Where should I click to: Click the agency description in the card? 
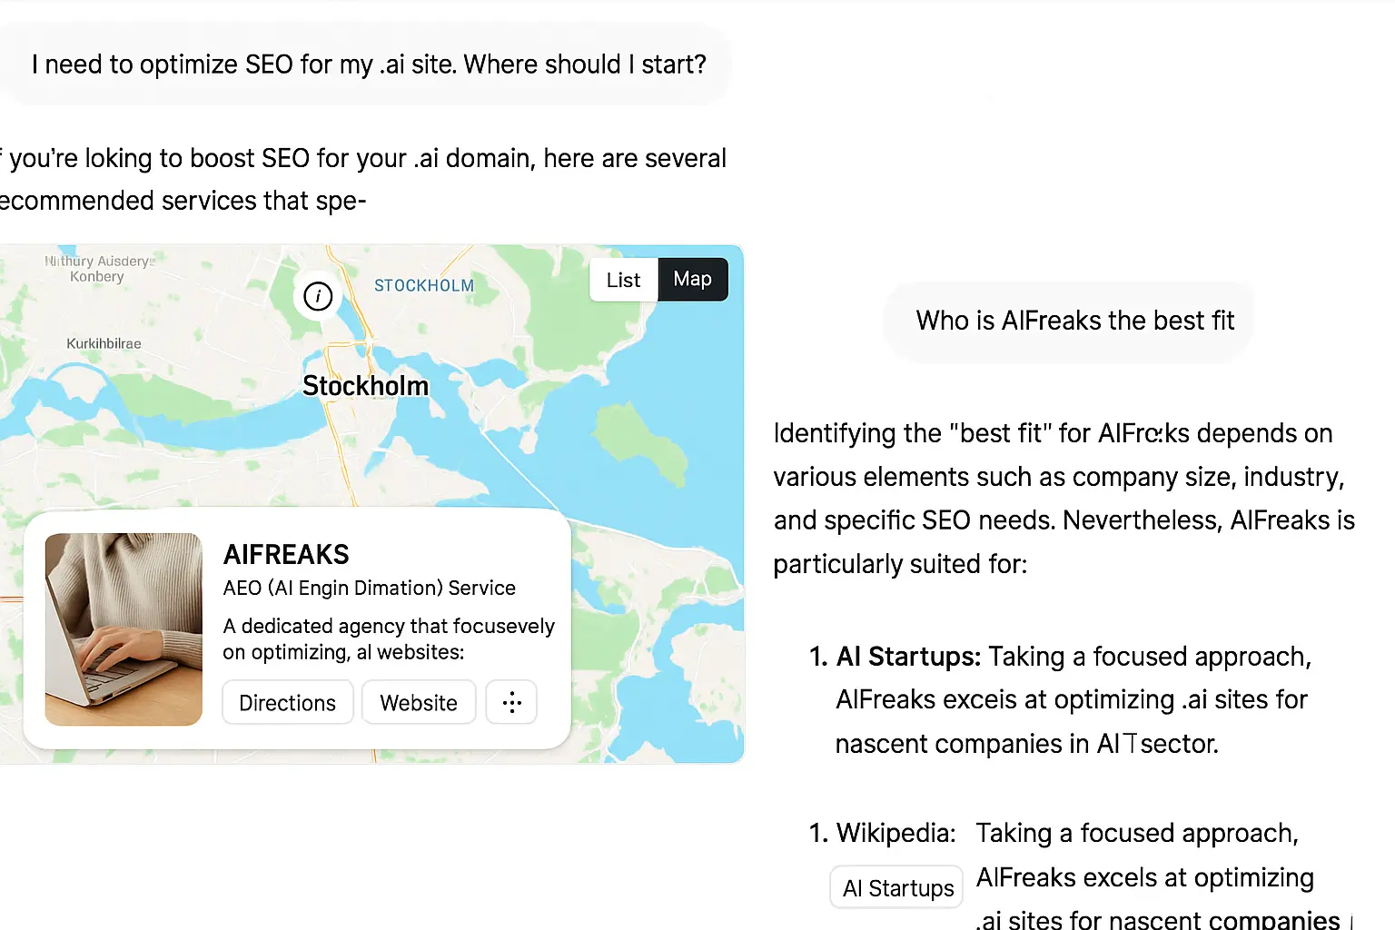(x=389, y=638)
